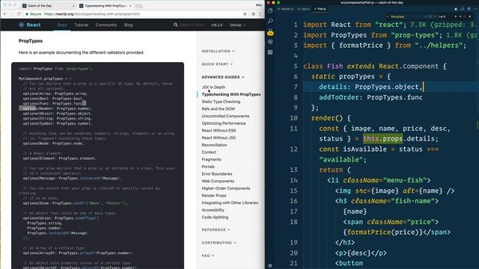Viewport: 479px width, 269px height.
Task: Open the React Without ES6 guide
Action: (x=219, y=131)
